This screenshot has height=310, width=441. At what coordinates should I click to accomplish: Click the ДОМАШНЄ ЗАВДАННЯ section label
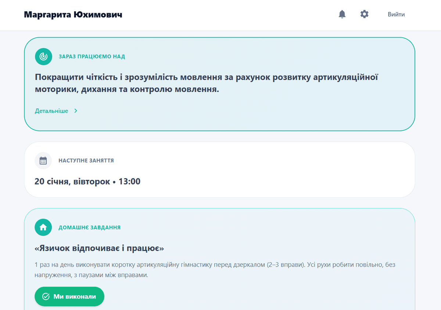click(89, 227)
